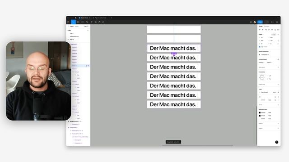The height and width of the screenshot is (162, 289).
Task: Align selection left
Action: point(260,30)
